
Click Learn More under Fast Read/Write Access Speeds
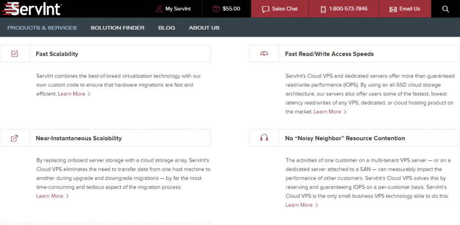[x=330, y=112]
